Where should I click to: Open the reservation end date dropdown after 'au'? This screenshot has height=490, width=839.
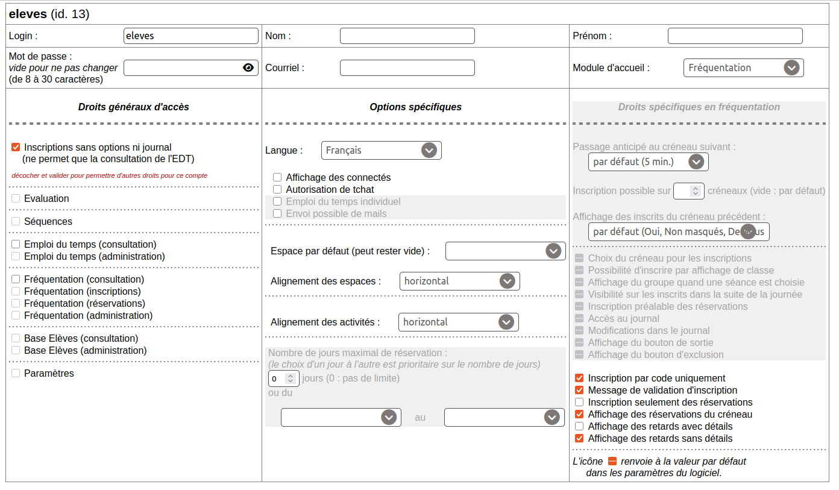pyautogui.click(x=504, y=417)
